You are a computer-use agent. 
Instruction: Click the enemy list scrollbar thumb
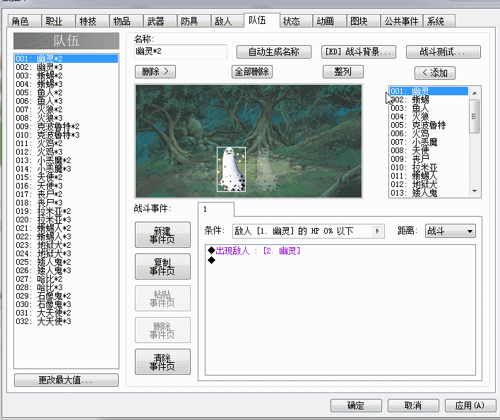[x=475, y=116]
